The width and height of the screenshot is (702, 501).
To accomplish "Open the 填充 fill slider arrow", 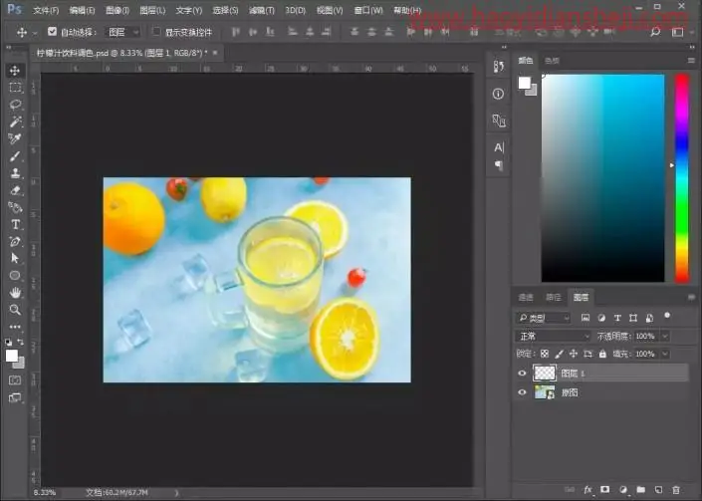I will (x=665, y=354).
